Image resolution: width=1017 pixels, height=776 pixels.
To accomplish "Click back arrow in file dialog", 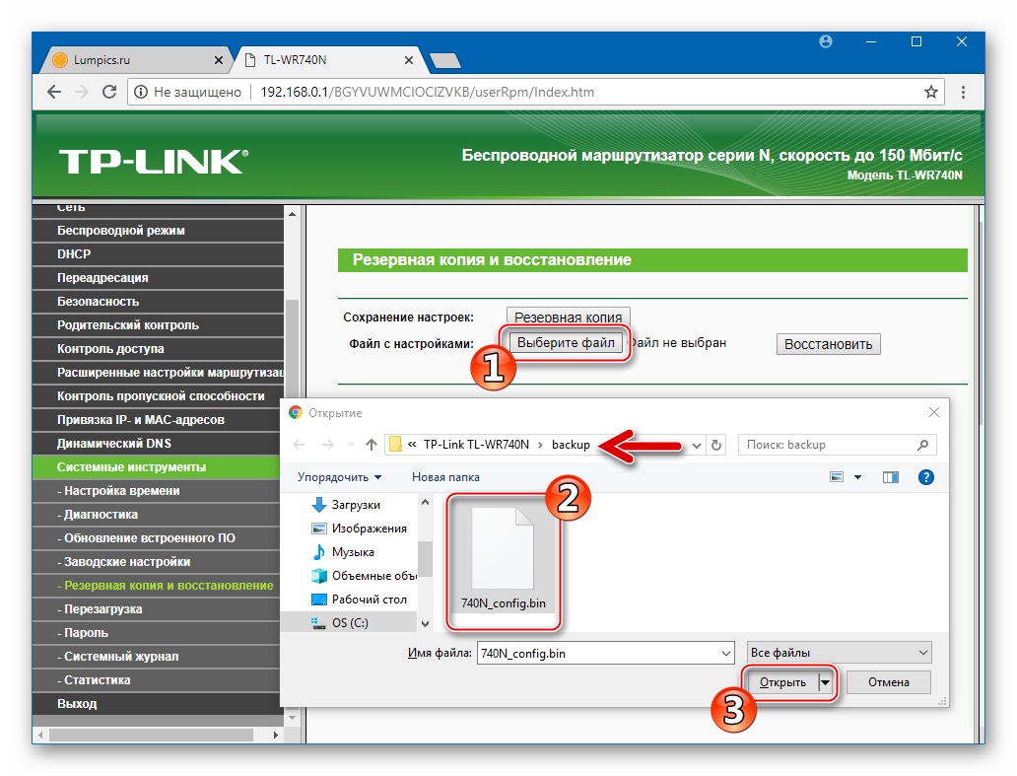I will pos(299,445).
